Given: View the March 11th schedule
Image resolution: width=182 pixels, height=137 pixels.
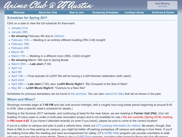Looking at the screenshot, I should tap(18, 56).
